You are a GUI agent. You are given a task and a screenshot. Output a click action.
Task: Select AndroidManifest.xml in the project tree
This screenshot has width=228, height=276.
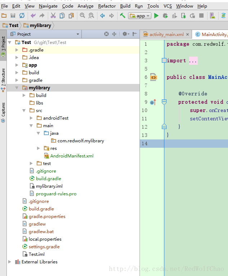[x=72, y=156]
